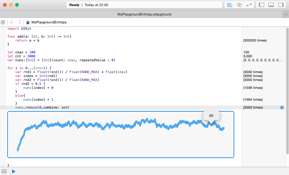
Task: Open MyPlaygroundEntropy jump bar breadcrumb
Action: coord(49,22)
